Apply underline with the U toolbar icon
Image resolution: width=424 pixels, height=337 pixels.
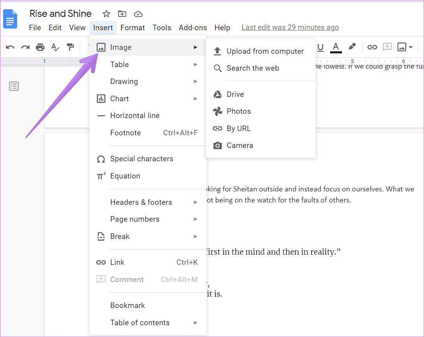click(320, 47)
